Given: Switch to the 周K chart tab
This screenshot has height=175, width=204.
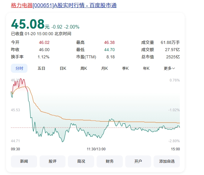Looking at the screenshot, I should [84, 68].
